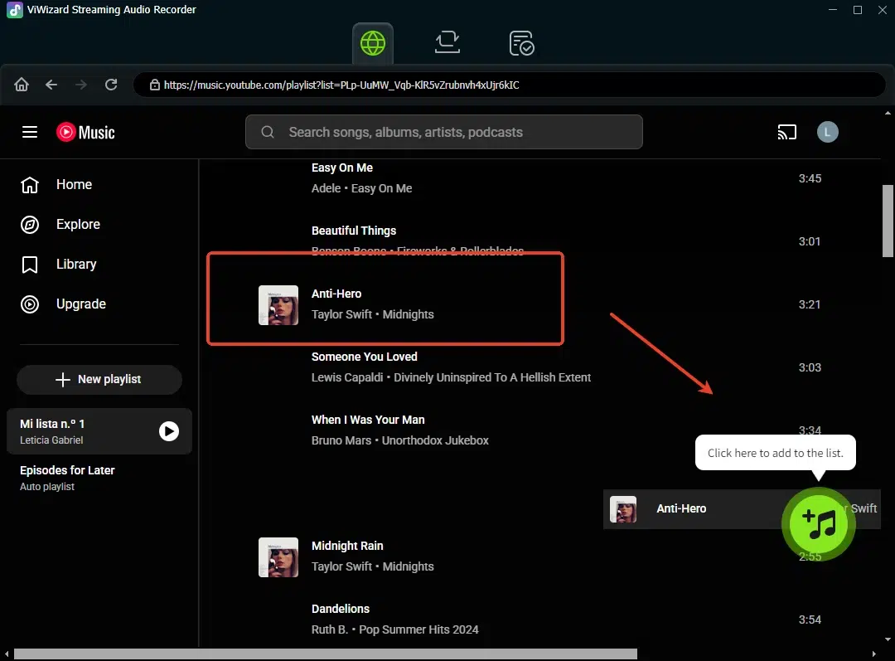Go forward with the right arrow

[81, 85]
